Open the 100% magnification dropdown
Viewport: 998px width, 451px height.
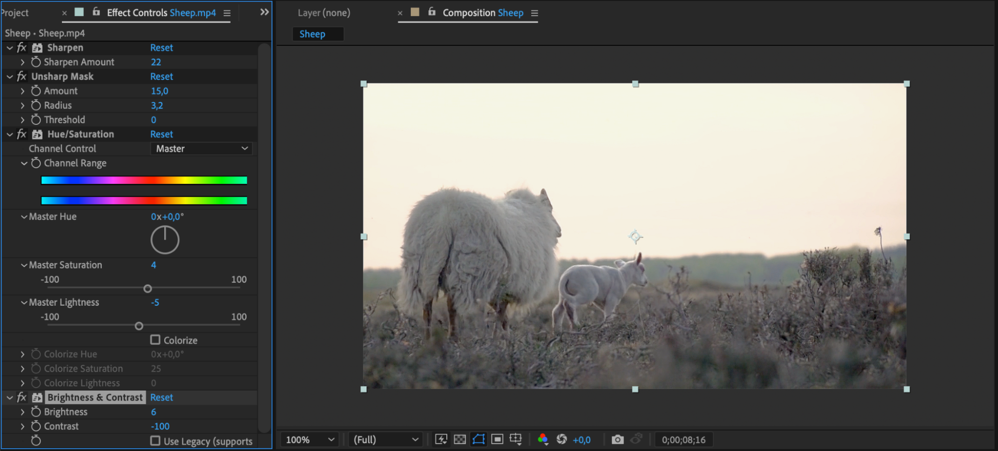[x=310, y=440]
